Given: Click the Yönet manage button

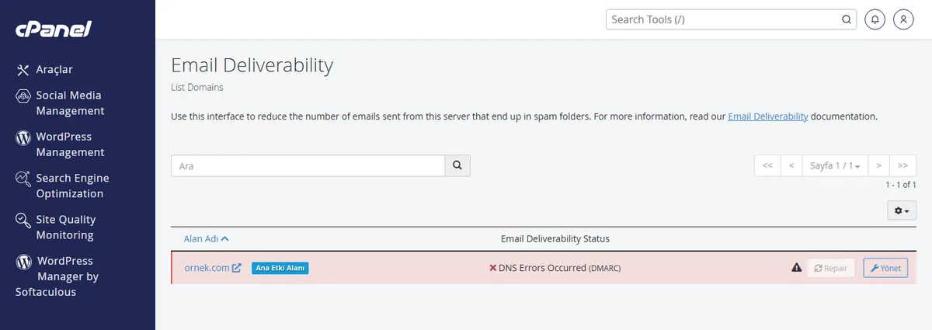Looking at the screenshot, I should (x=885, y=268).
